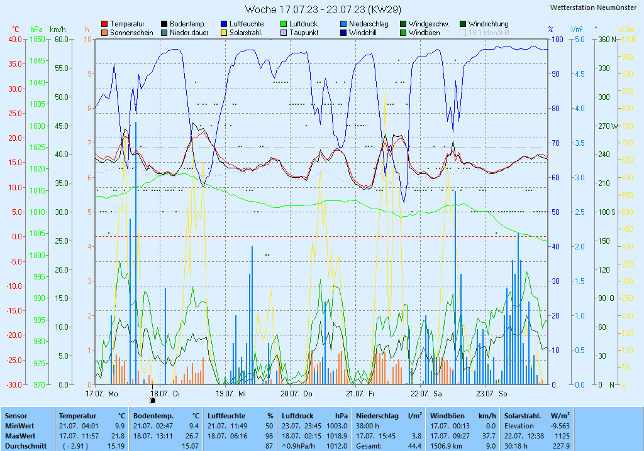Click the Taupunkt legend label

pyautogui.click(x=304, y=33)
